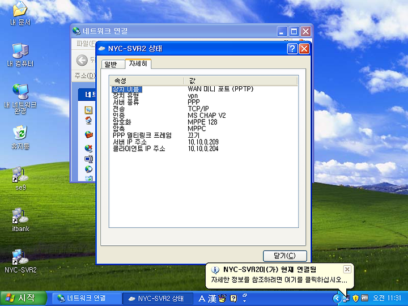Click the 속성 column header

(147, 80)
